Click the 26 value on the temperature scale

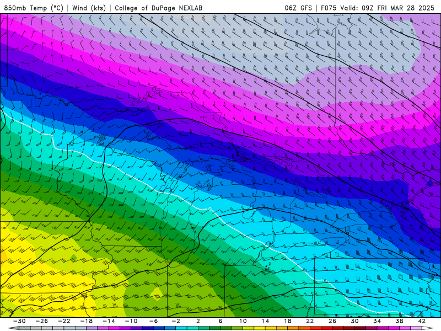332,321
